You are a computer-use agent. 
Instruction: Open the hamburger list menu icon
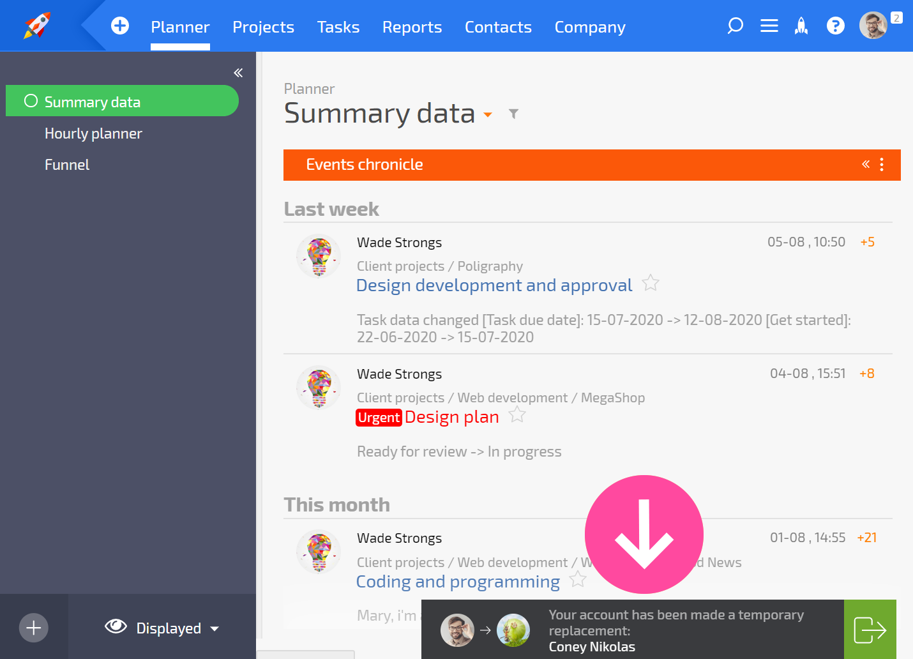click(x=769, y=26)
